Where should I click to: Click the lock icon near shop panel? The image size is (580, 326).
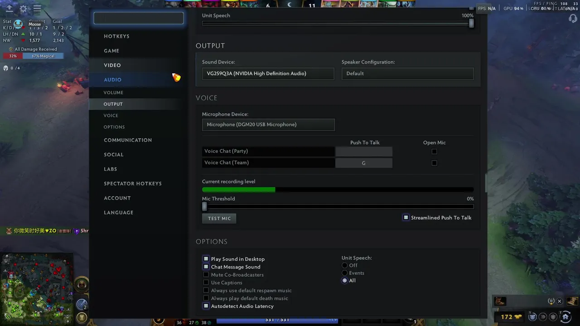(551, 301)
